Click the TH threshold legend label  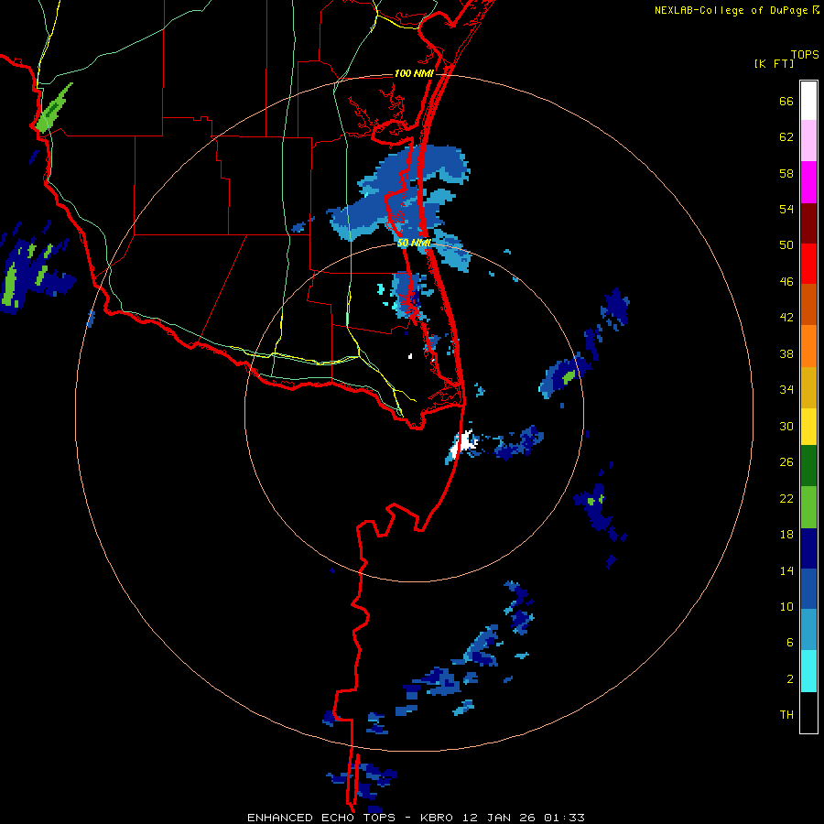786,715
